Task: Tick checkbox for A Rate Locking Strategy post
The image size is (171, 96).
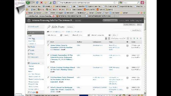Action: (x=49, y=67)
